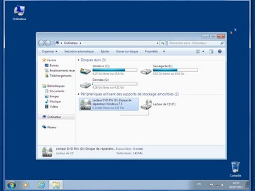Expand the breadcrumb arrow before Ordinateur
The width and height of the screenshot is (255, 191).
(x=61, y=43)
